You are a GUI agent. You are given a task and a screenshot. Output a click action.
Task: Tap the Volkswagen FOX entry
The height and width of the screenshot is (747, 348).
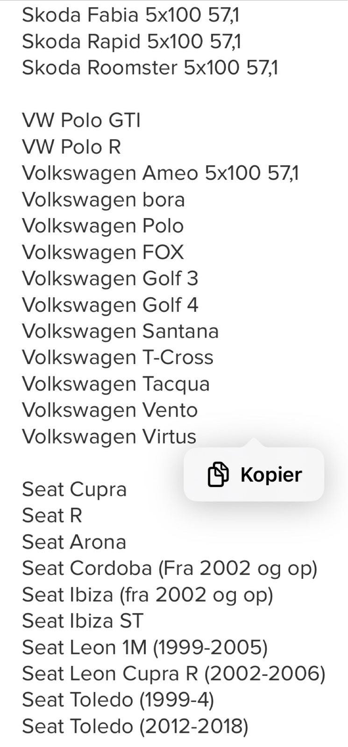coord(103,252)
